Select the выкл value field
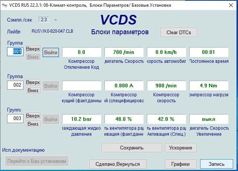 coord(209,119)
